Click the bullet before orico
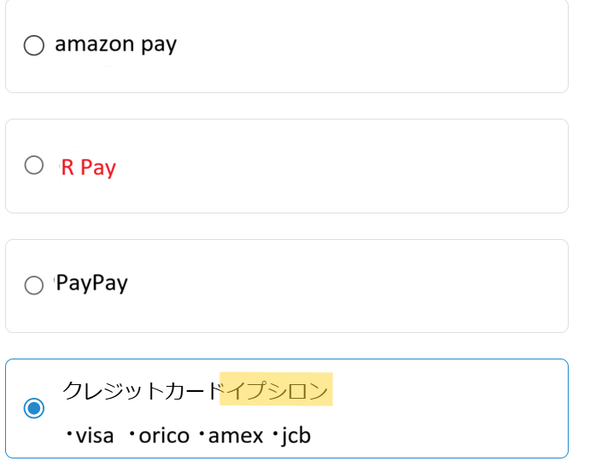This screenshot has width=590, height=467. point(131,436)
